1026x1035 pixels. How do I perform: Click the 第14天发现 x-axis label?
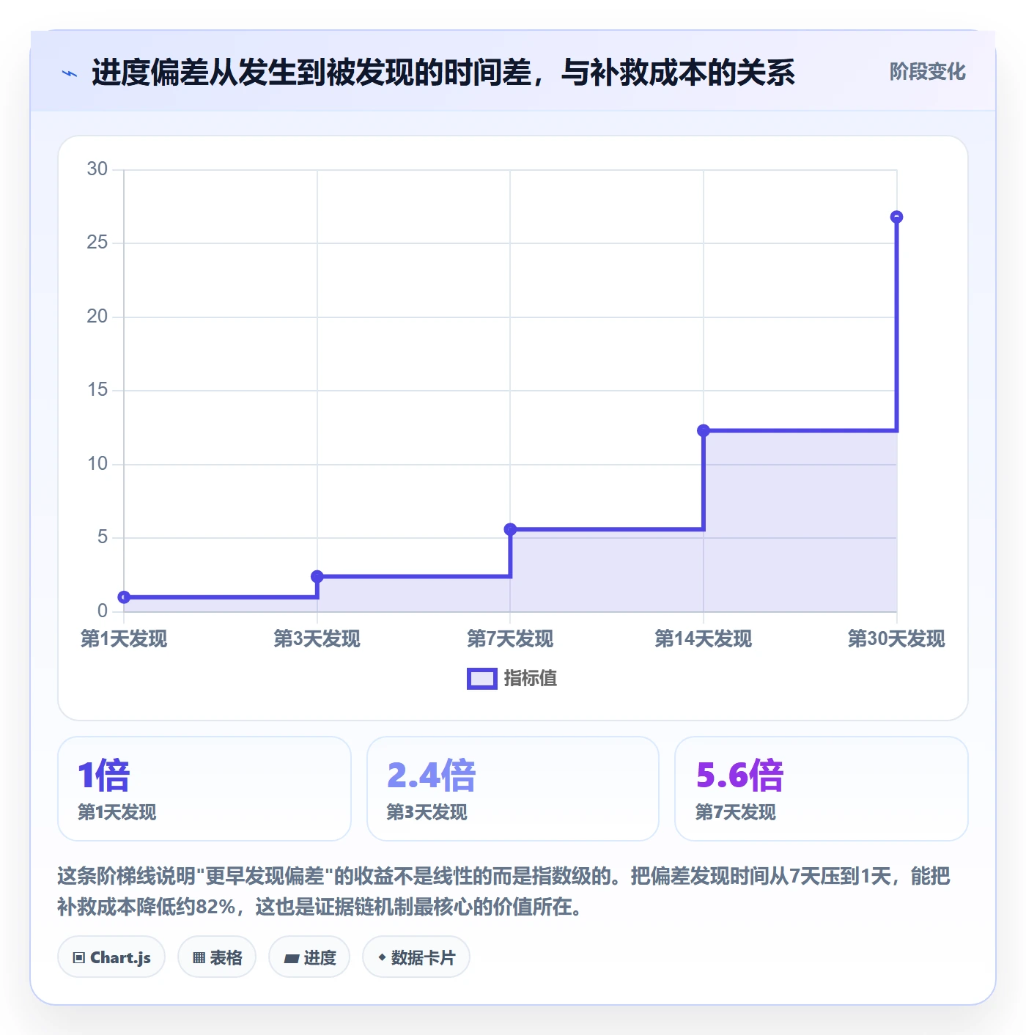click(704, 639)
